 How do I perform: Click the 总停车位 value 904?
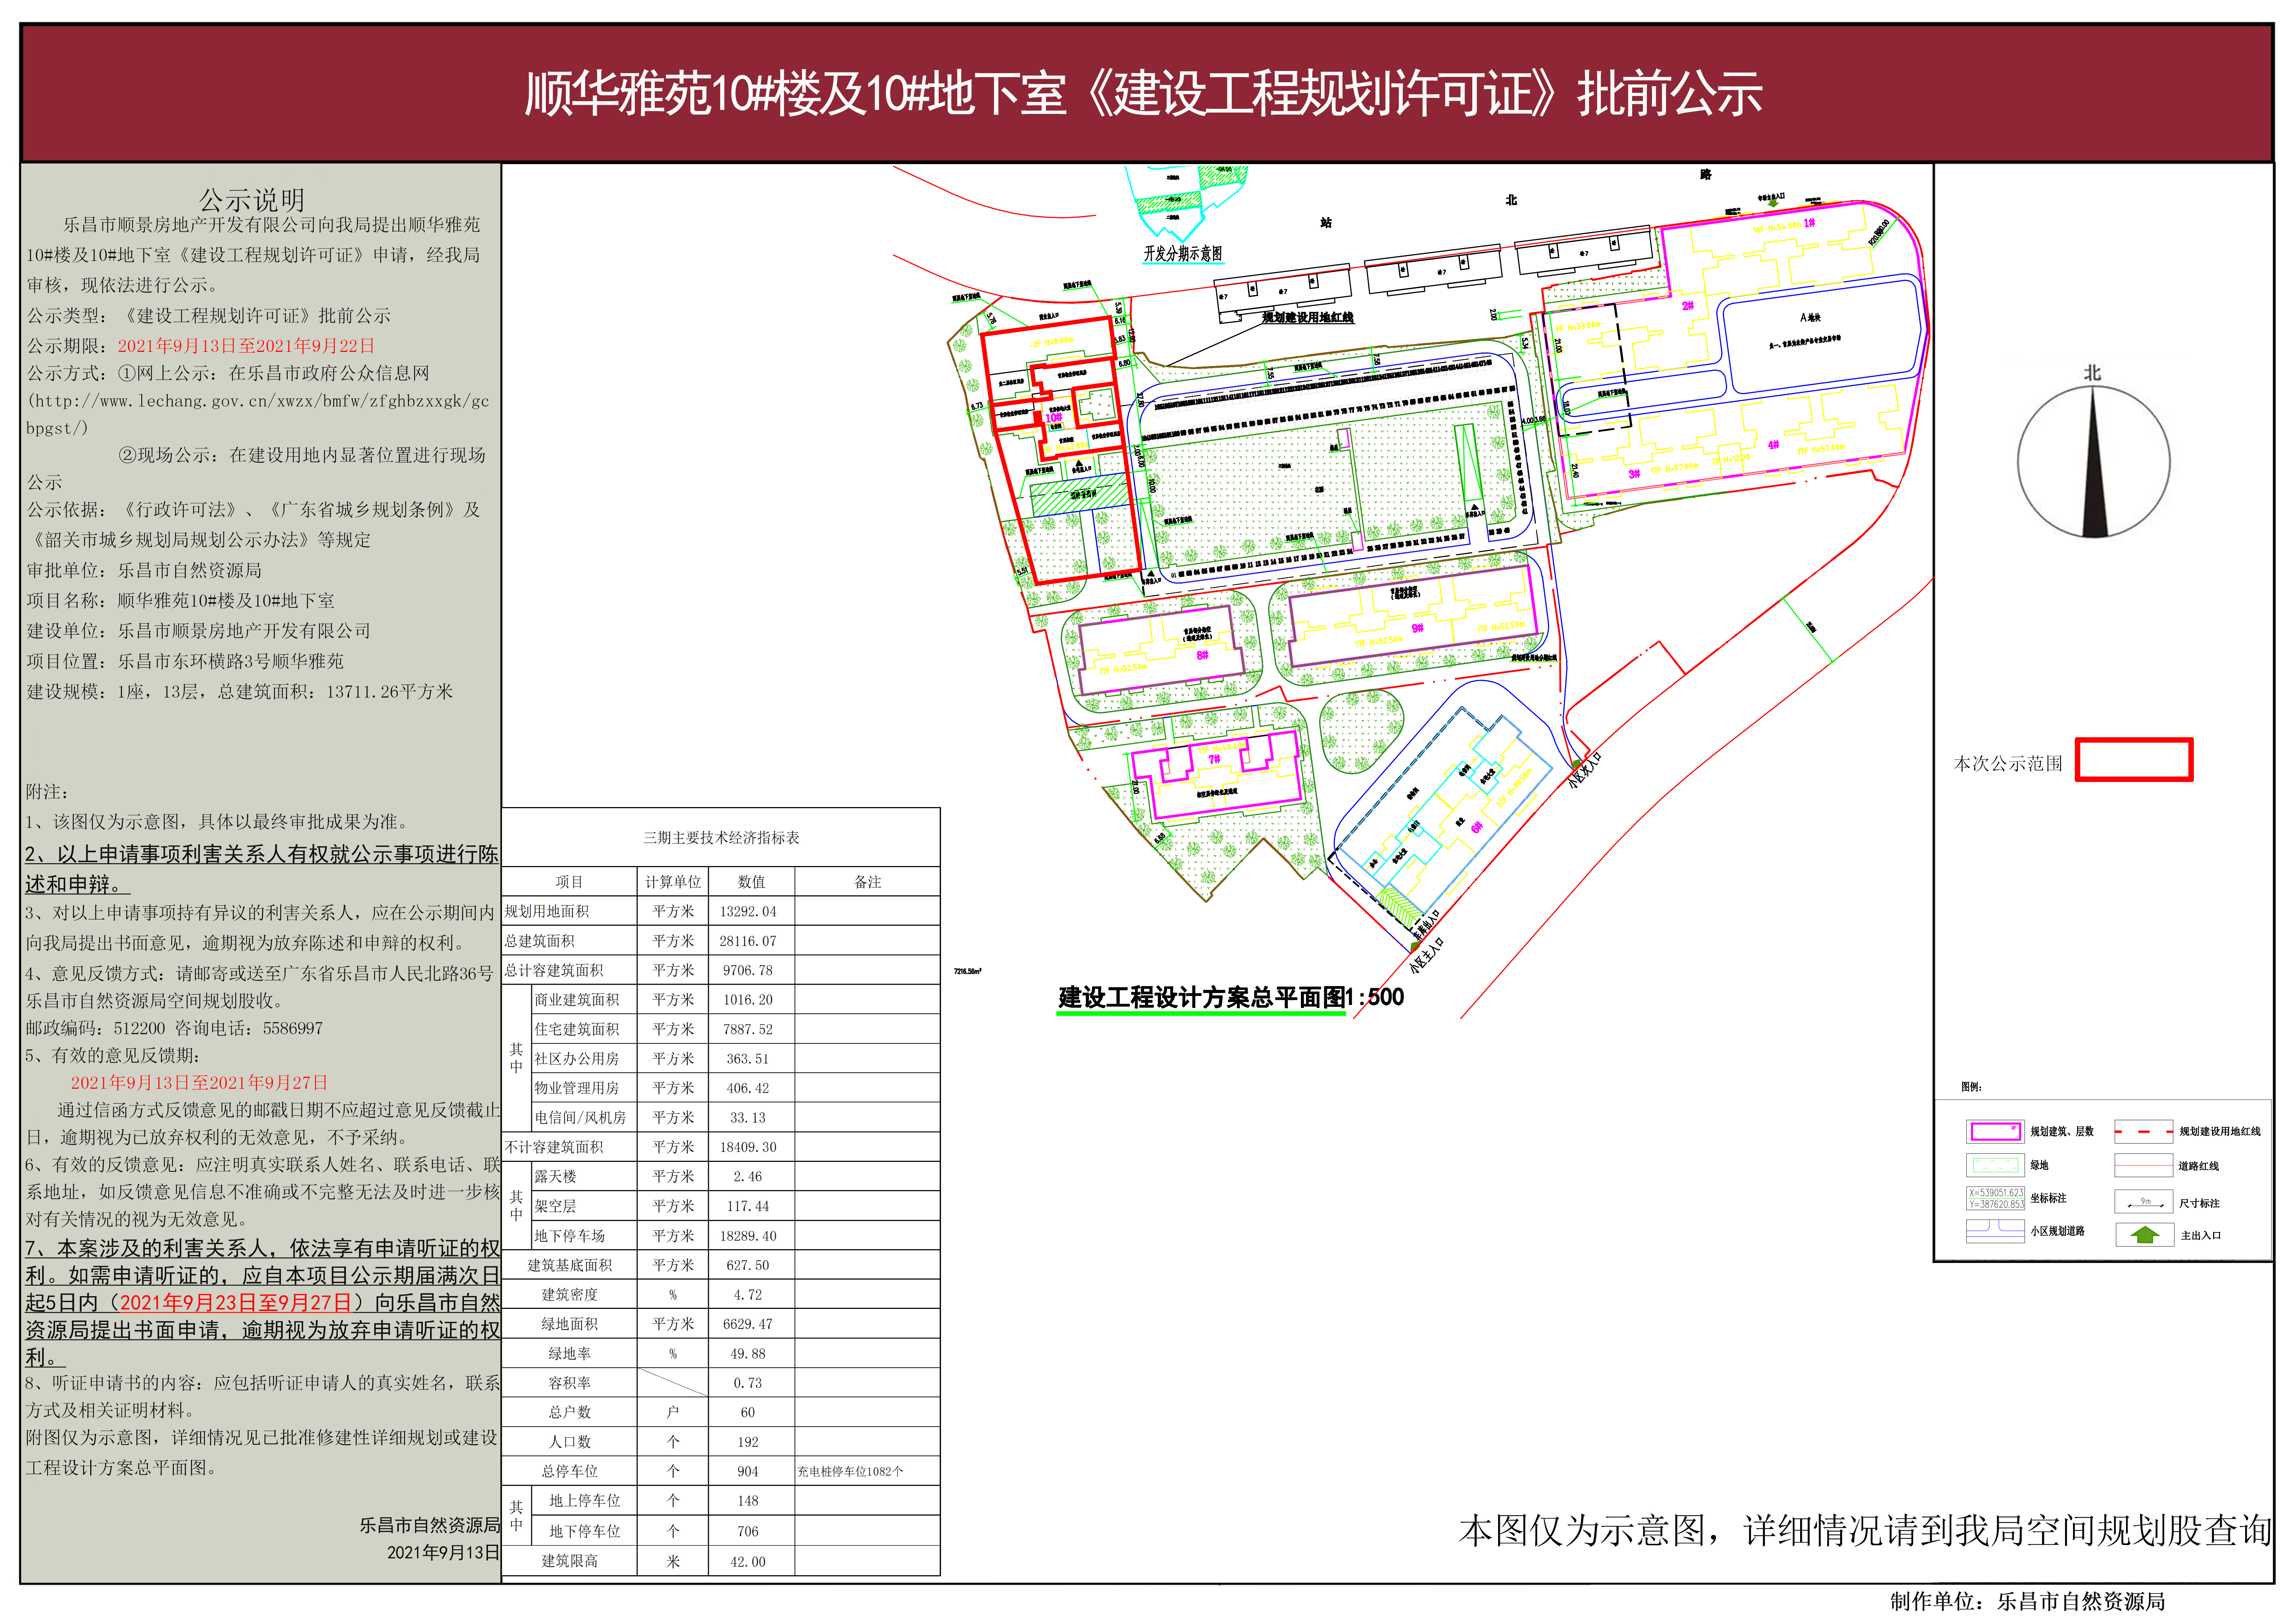pyautogui.click(x=748, y=1471)
